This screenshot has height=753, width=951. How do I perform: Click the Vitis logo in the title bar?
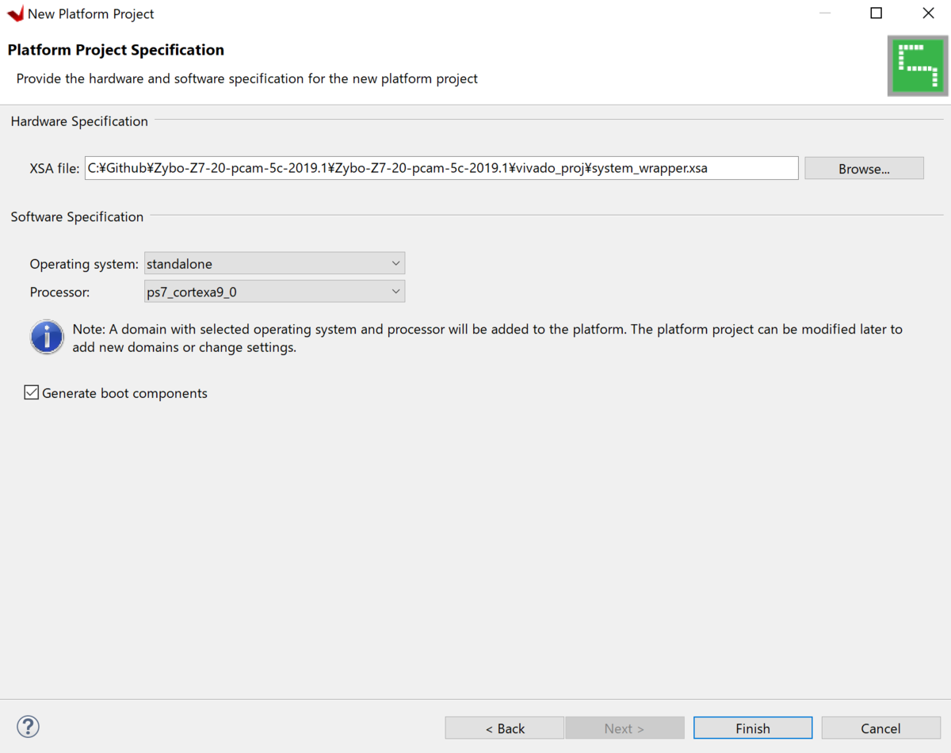(15, 13)
